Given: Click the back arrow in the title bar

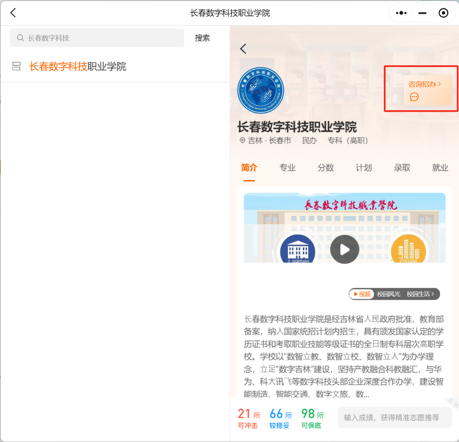Looking at the screenshot, I should pyautogui.click(x=13, y=13).
